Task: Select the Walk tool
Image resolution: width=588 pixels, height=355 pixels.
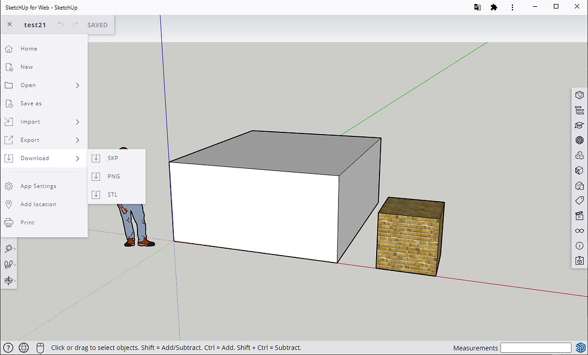Action: tap(9, 264)
